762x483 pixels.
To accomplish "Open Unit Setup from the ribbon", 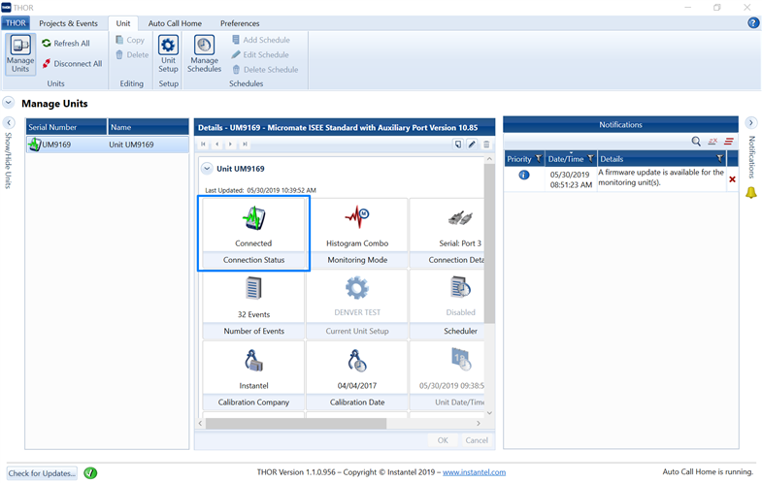I will pyautogui.click(x=168, y=53).
